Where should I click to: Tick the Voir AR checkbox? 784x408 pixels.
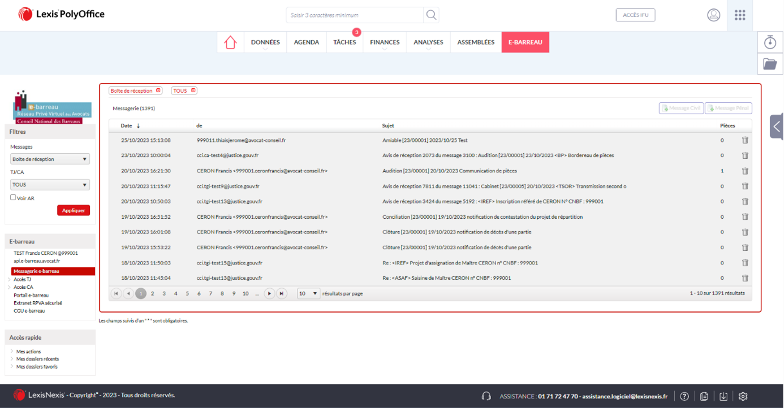(x=13, y=198)
